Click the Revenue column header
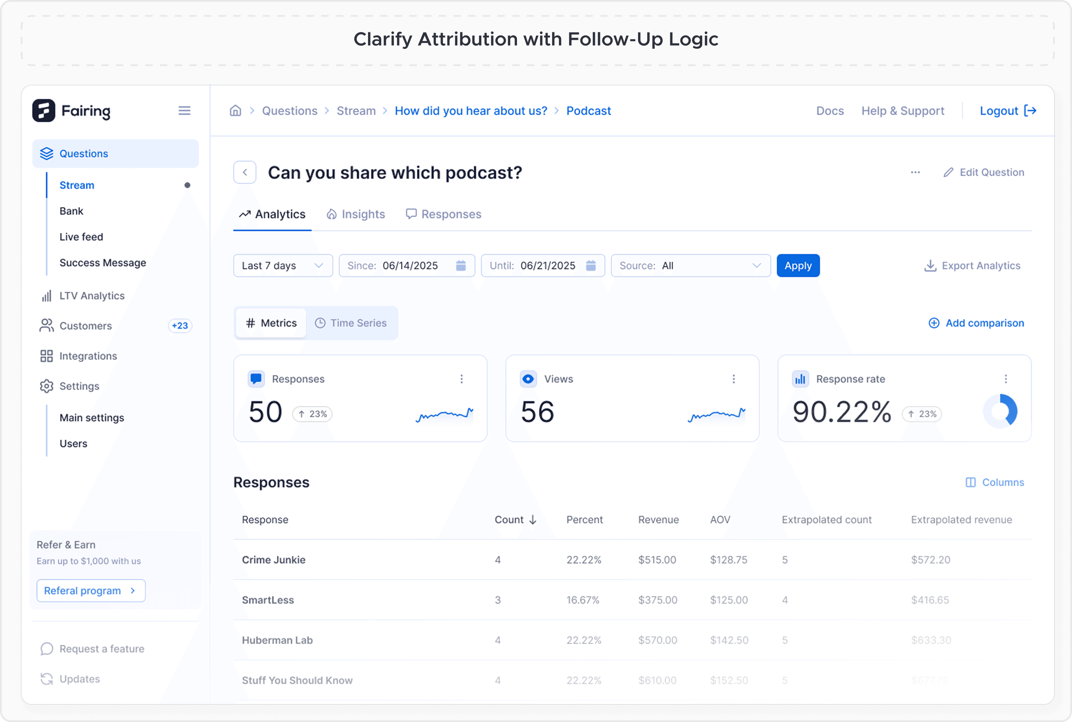 coord(658,519)
